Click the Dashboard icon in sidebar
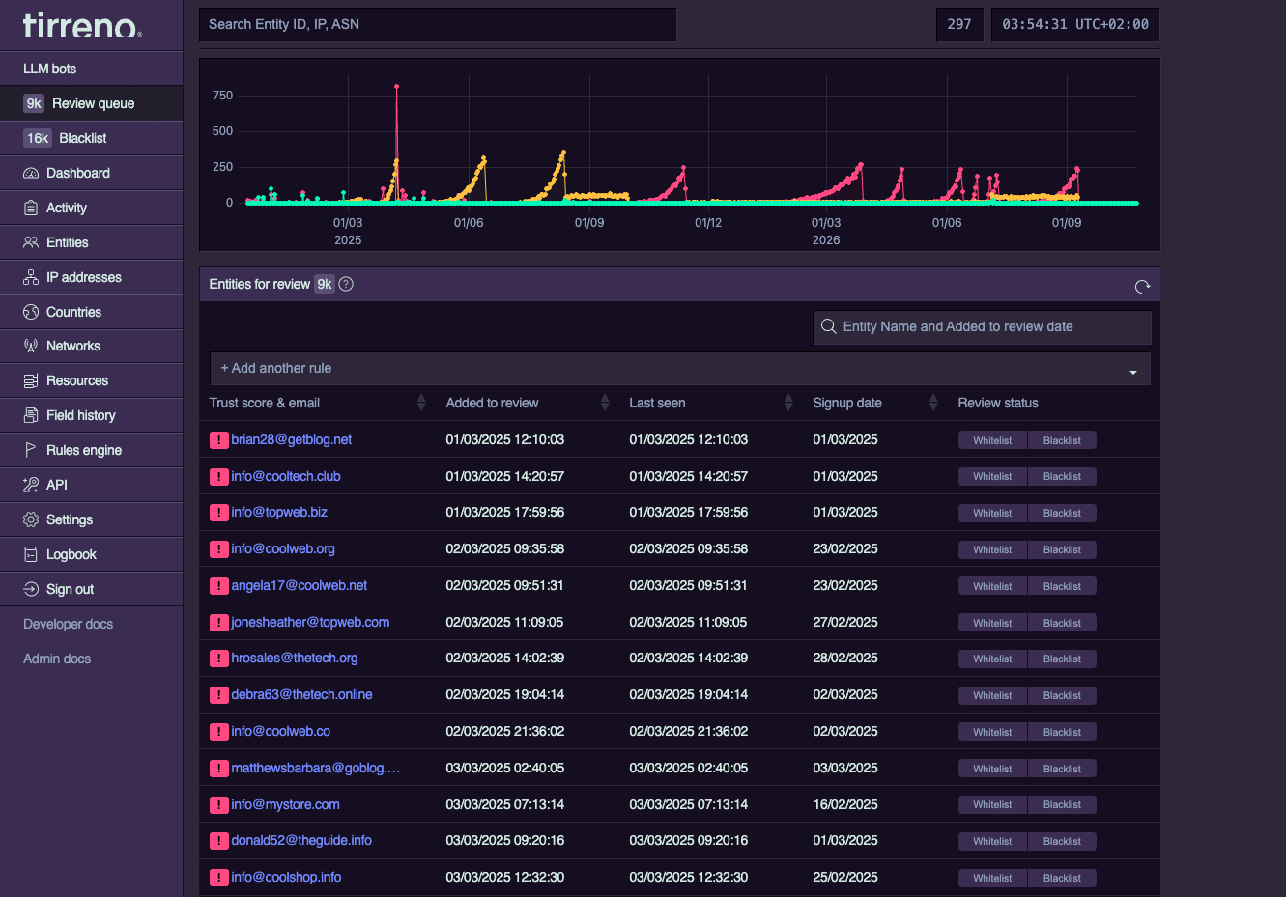Viewport: 1286px width, 897px height. 31,173
